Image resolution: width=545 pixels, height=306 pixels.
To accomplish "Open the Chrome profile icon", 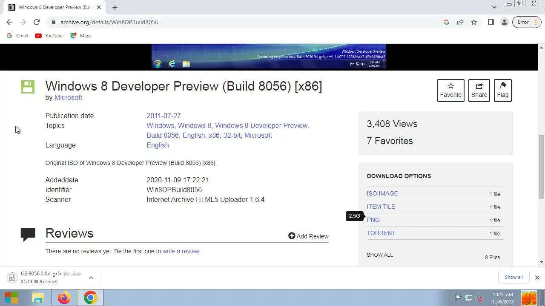I will tap(505, 22).
